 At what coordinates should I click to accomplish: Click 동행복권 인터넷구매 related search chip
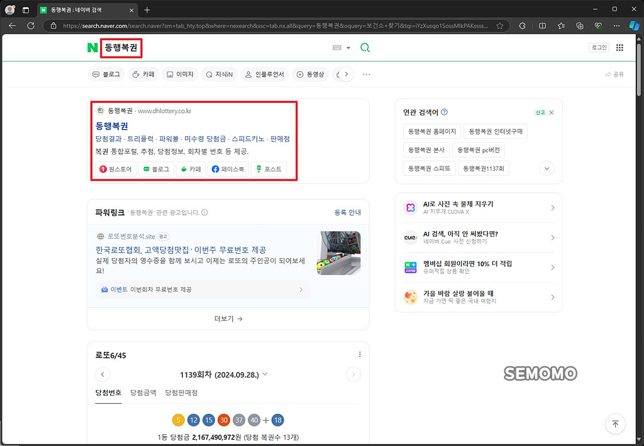pyautogui.click(x=496, y=131)
